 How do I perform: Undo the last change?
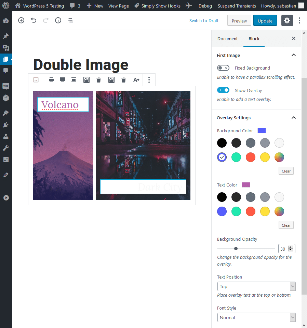(x=34, y=20)
